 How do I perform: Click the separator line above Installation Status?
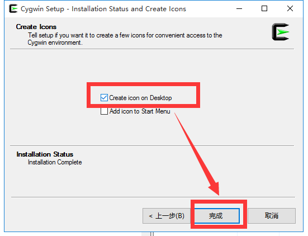[152, 146]
